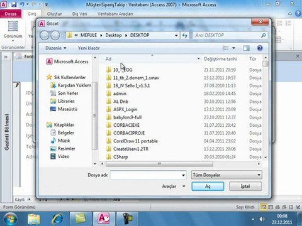This screenshot has height=226, width=302.
Task: Open dialog help question mark icon
Action: [x=260, y=48]
